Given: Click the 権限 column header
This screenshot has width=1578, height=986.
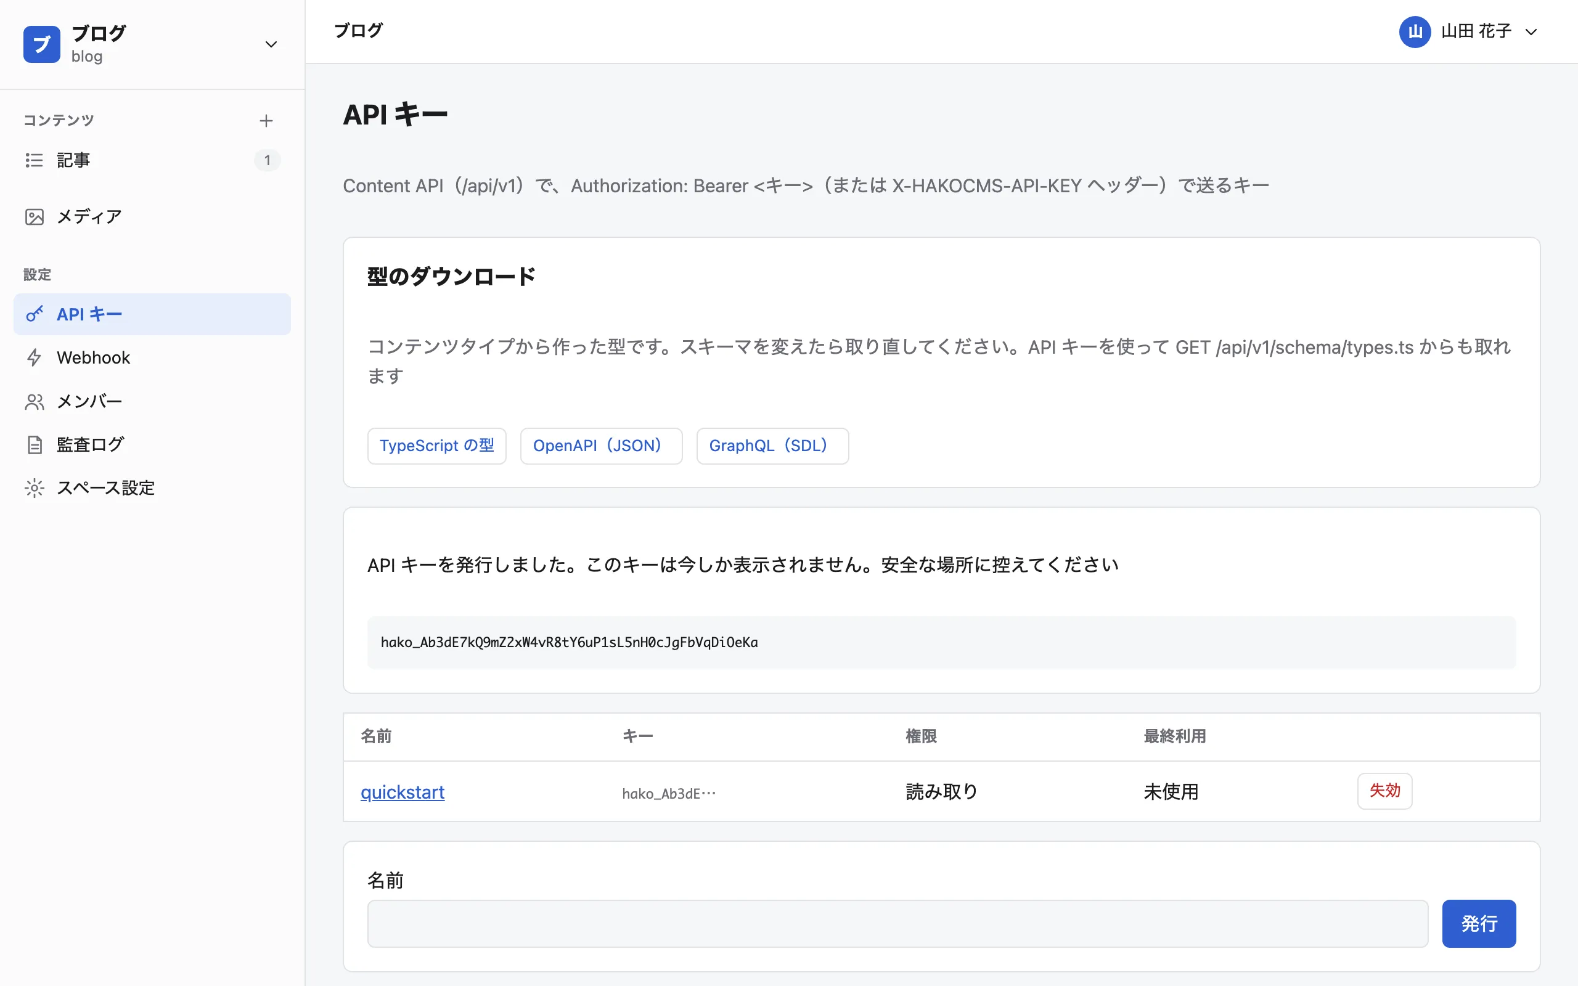Looking at the screenshot, I should pos(922,736).
